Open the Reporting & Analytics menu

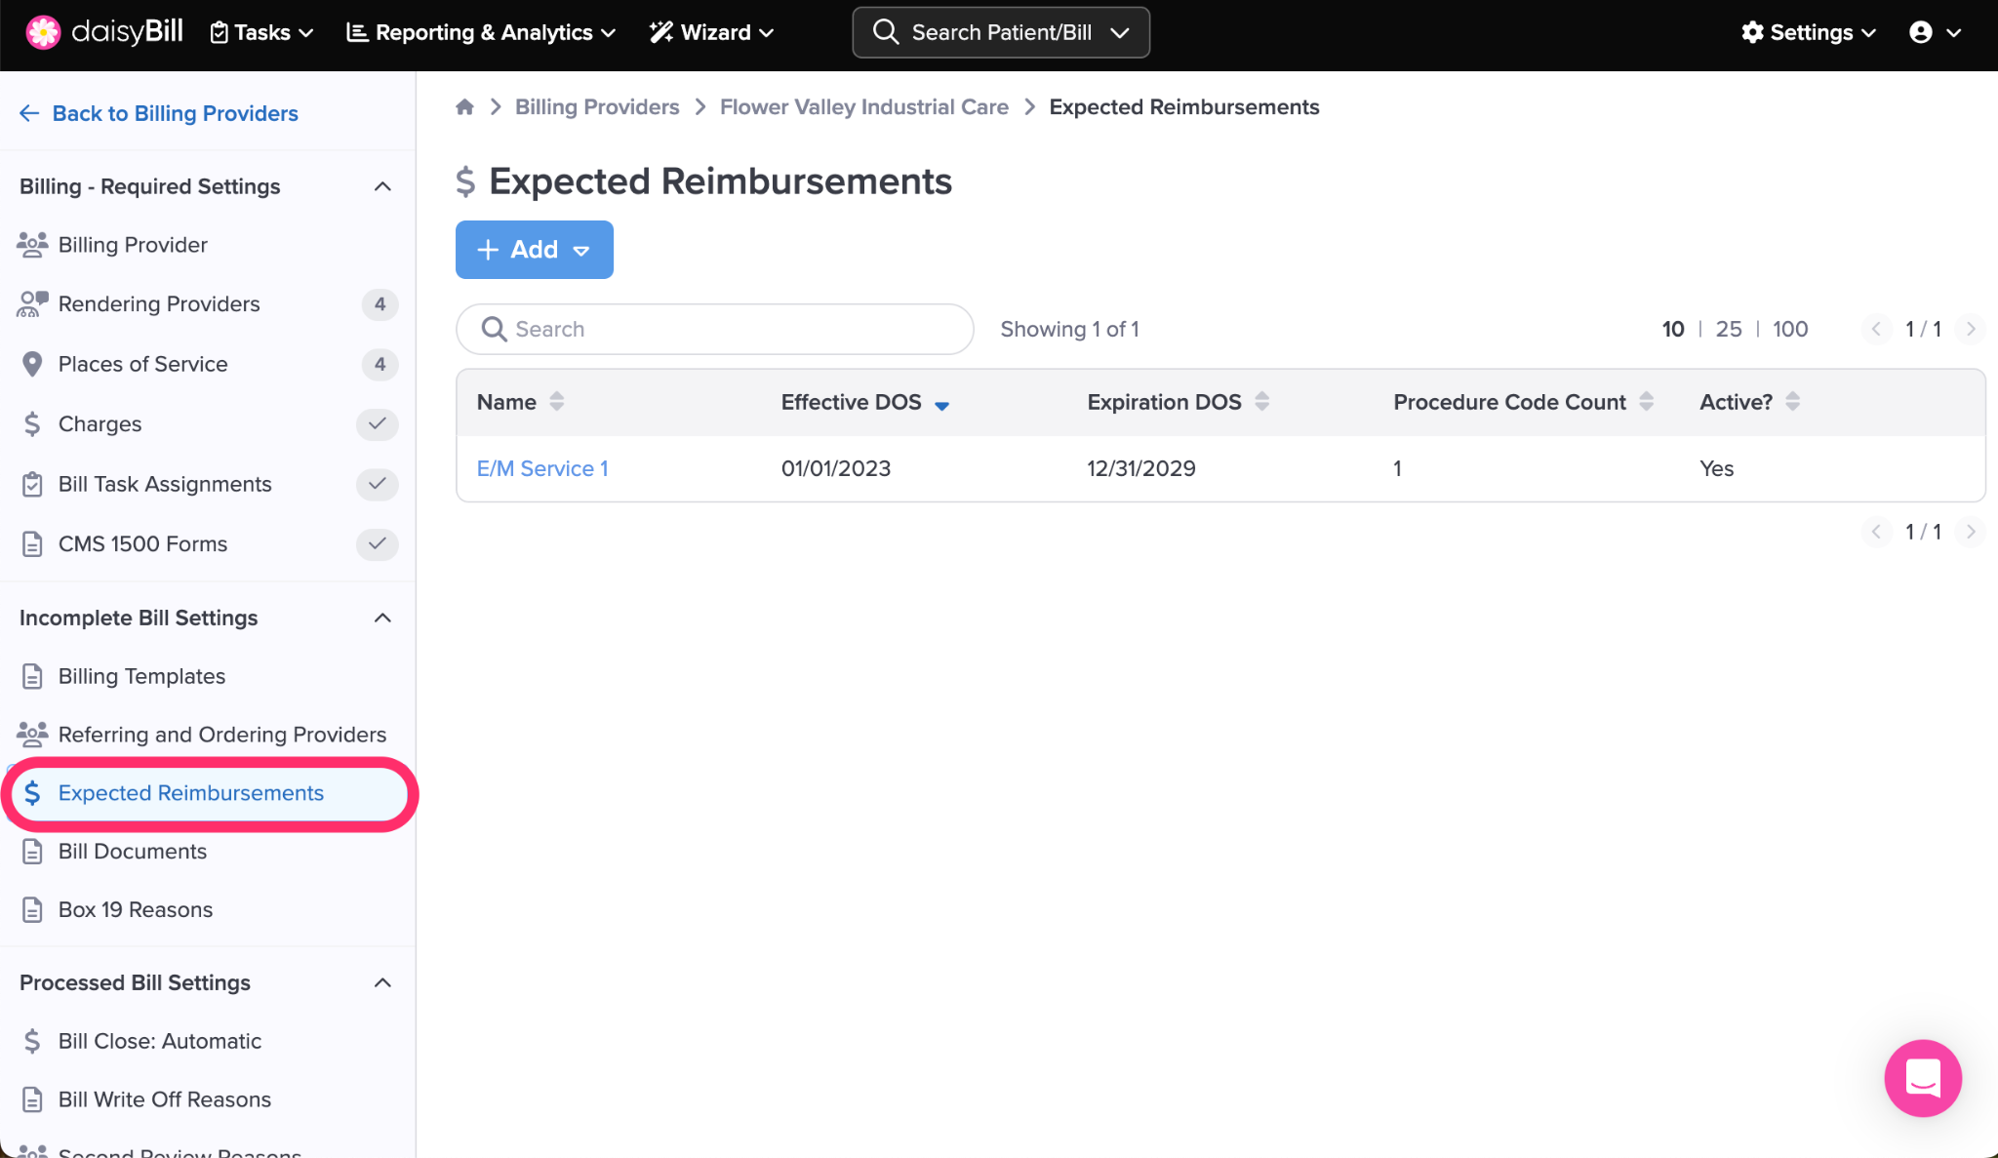coord(481,32)
